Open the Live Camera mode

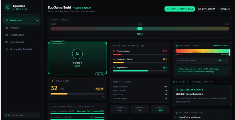[206, 9]
